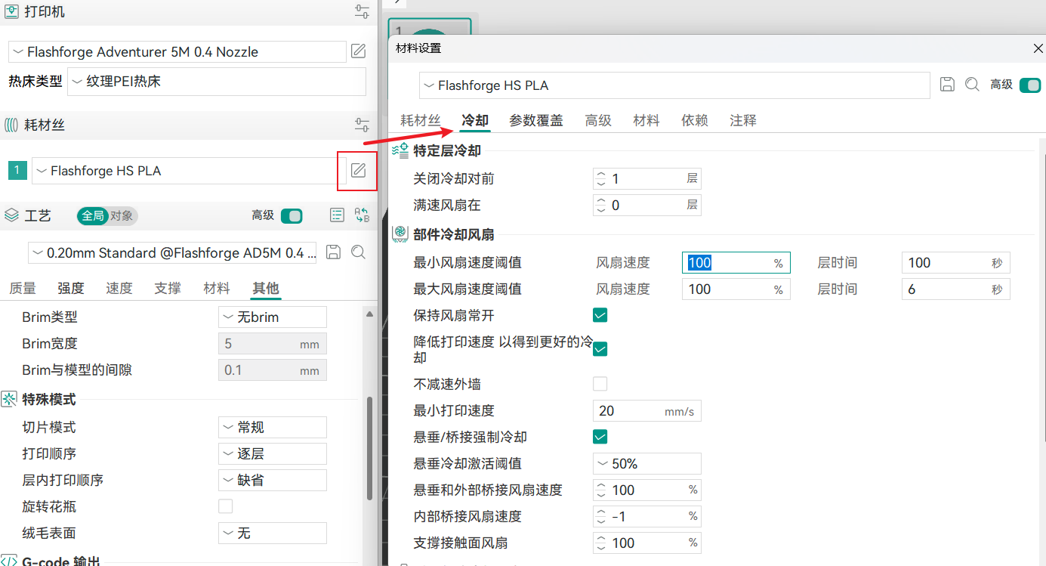
Task: Open the Brim类型 dropdown
Action: pos(272,317)
